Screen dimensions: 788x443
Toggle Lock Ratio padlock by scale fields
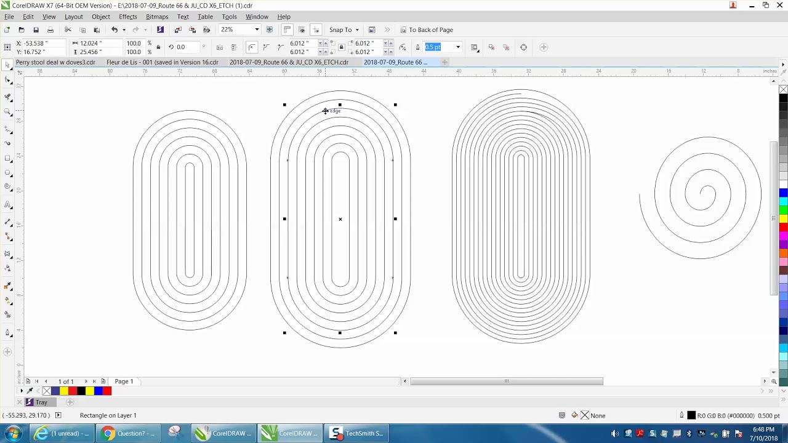click(x=158, y=47)
